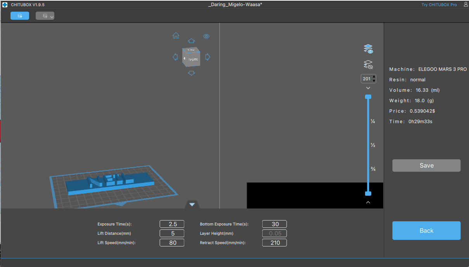Click the layer number field showing 201
Screen dimensions: 469x267
pyautogui.click(x=367, y=79)
